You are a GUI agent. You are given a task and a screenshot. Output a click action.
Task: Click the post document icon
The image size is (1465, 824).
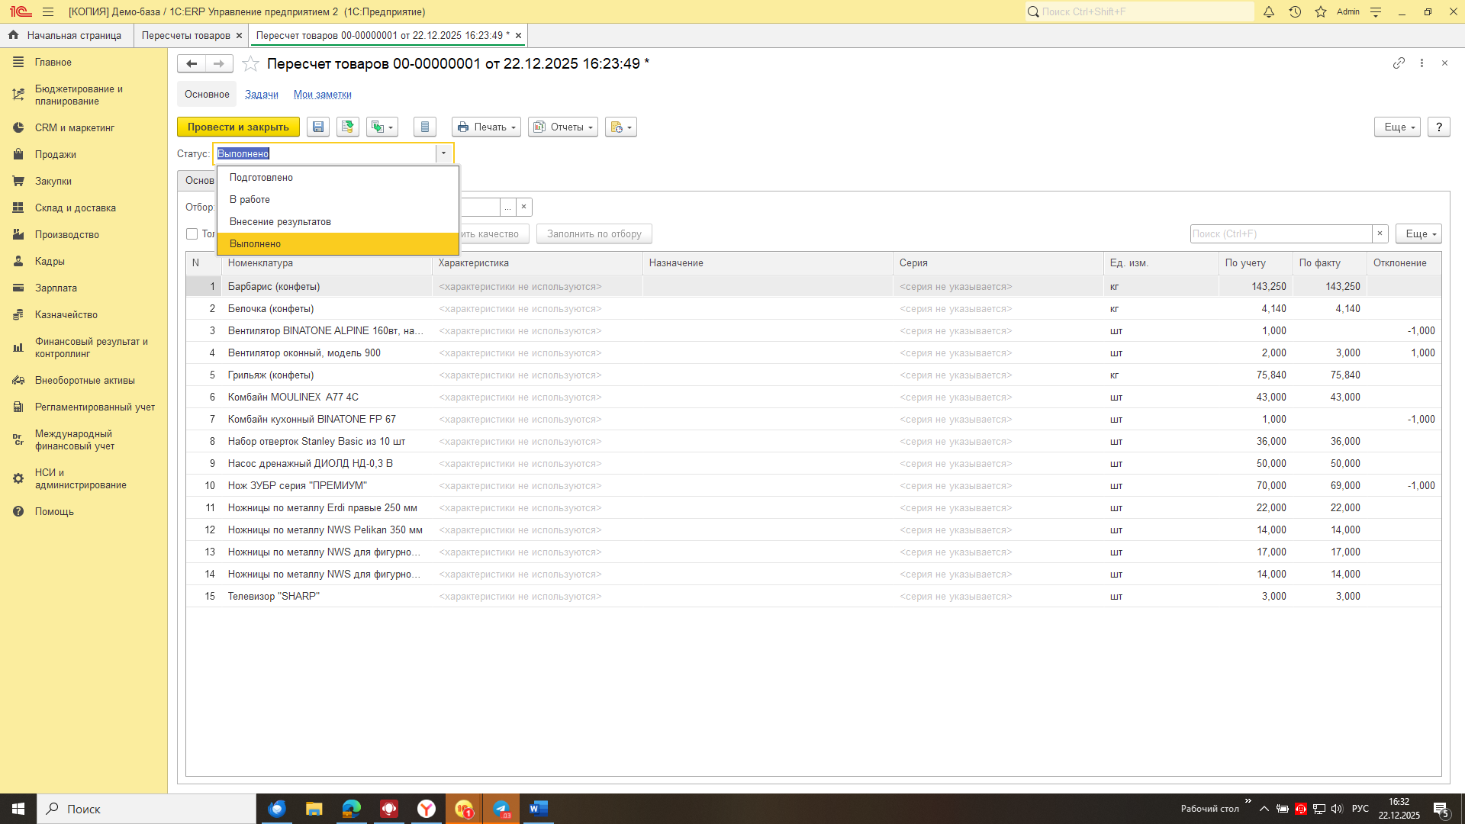click(348, 127)
